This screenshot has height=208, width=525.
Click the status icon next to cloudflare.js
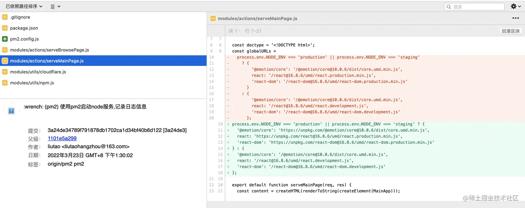coord(5,72)
